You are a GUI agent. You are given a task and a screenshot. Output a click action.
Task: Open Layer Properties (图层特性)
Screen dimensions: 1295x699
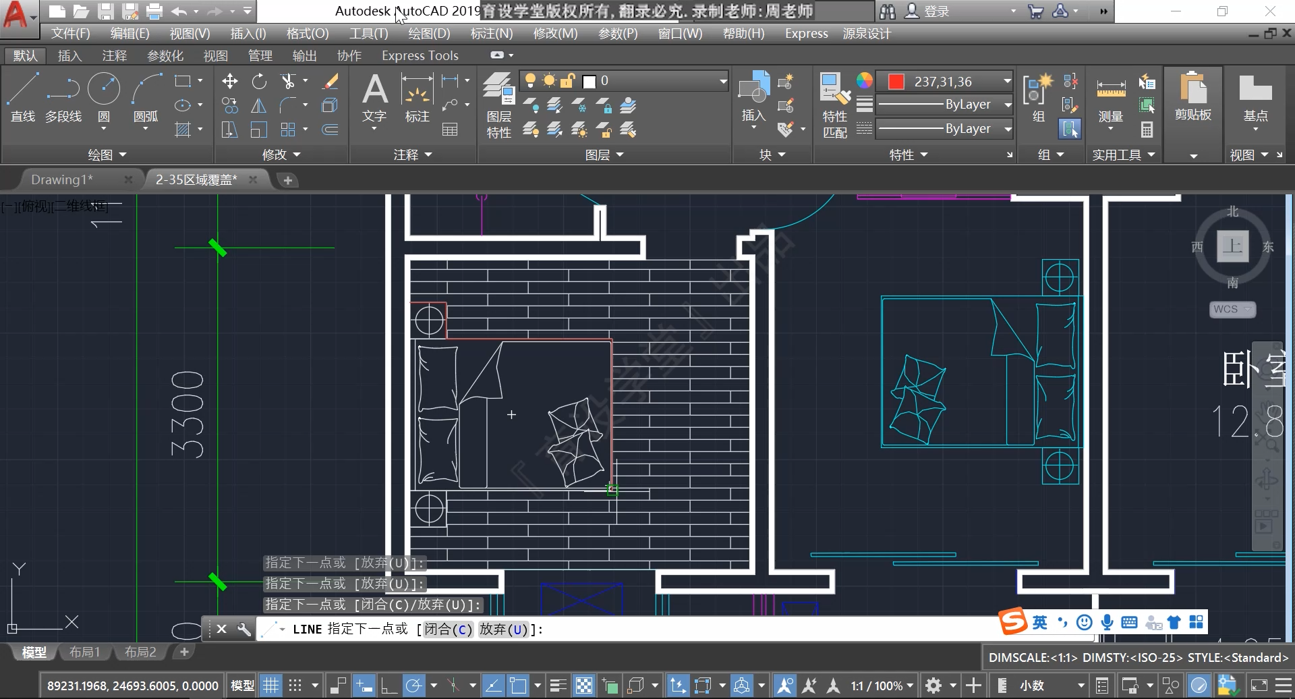coord(499,105)
